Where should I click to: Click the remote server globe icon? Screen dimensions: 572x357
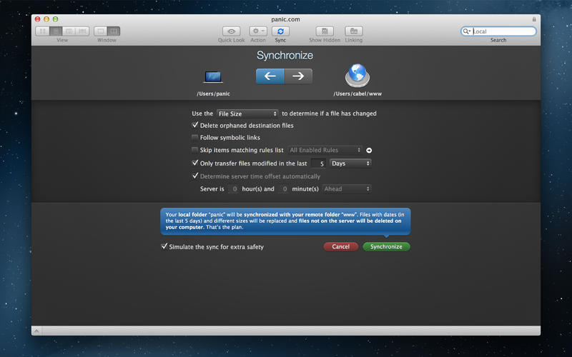click(357, 76)
